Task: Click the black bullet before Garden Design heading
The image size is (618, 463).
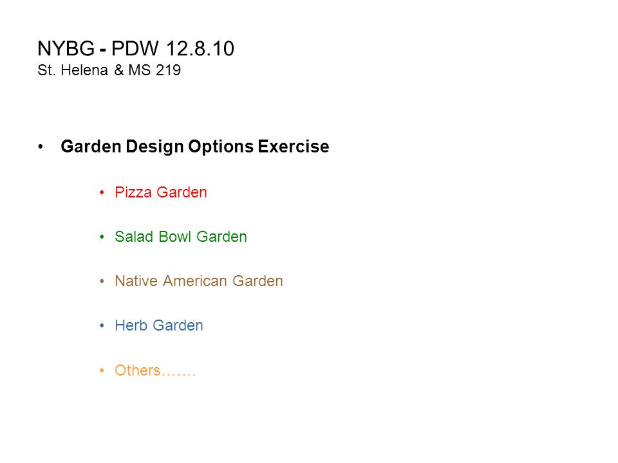Action: [x=41, y=147]
